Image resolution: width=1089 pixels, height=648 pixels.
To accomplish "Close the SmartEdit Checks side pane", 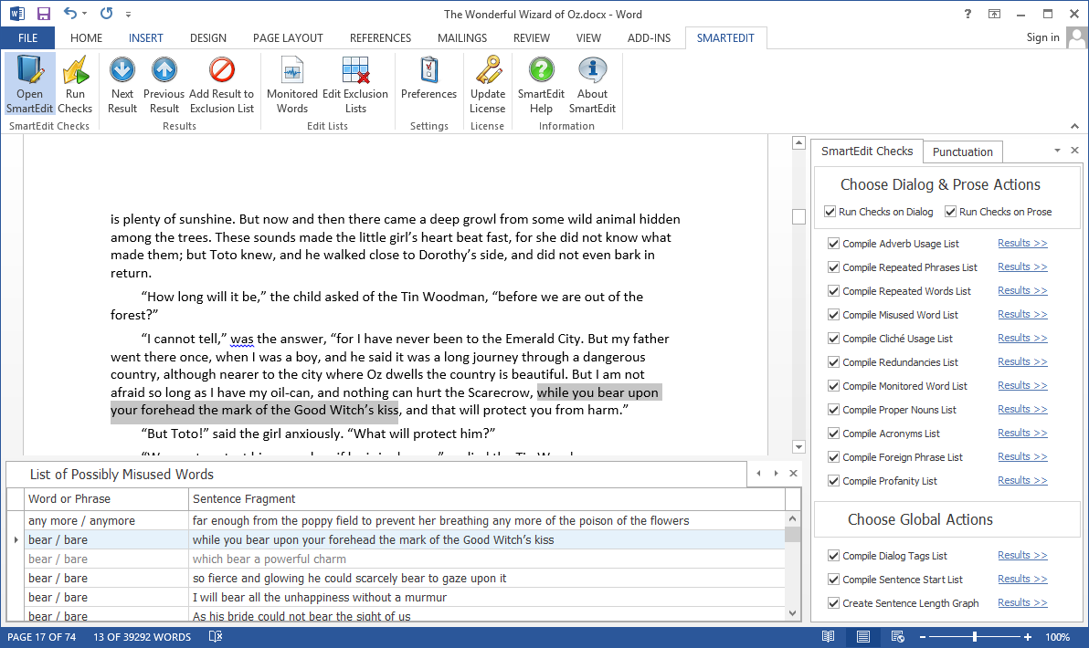I will point(1074,150).
